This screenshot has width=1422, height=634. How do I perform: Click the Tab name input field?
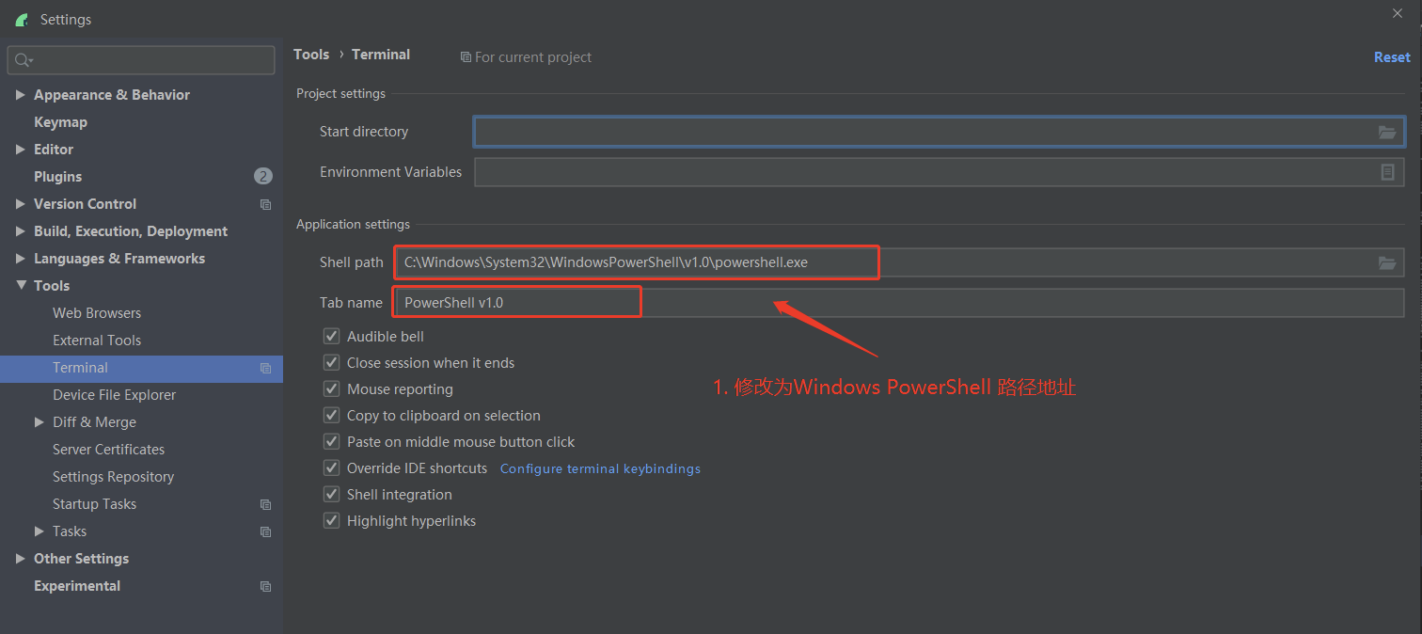(516, 302)
